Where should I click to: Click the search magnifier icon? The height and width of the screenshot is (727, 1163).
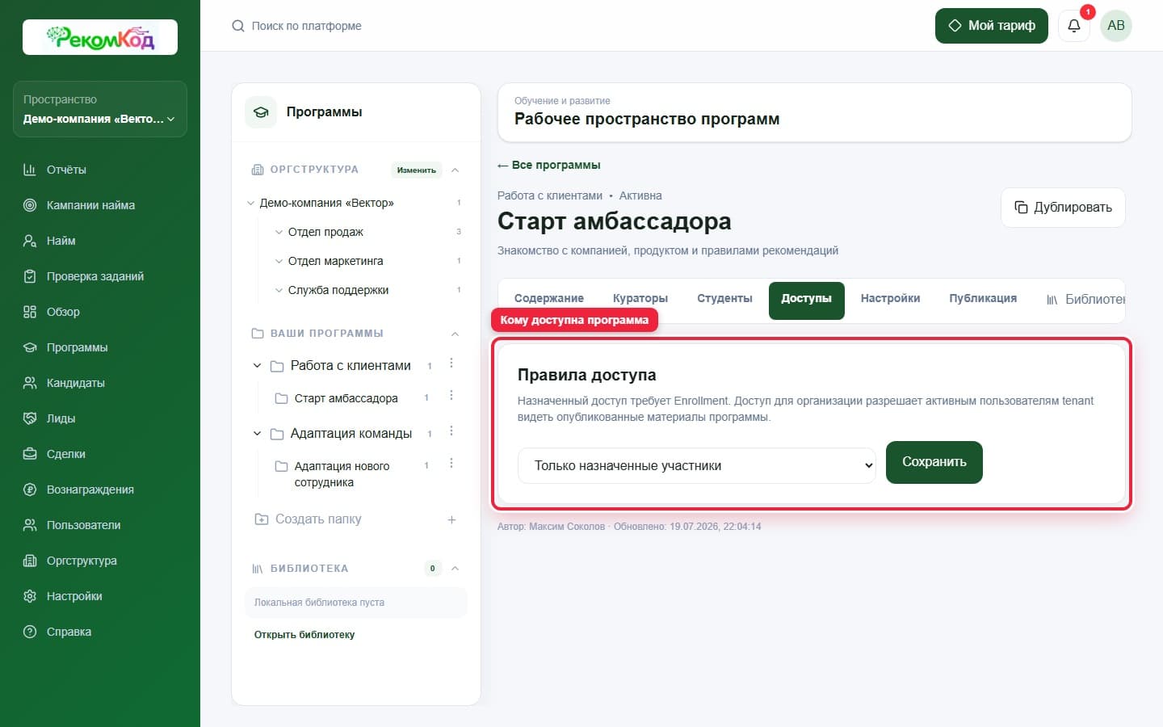[x=238, y=26]
